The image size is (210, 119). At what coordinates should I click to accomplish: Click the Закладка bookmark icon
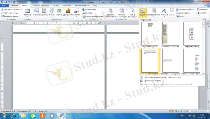[x=87, y=13]
